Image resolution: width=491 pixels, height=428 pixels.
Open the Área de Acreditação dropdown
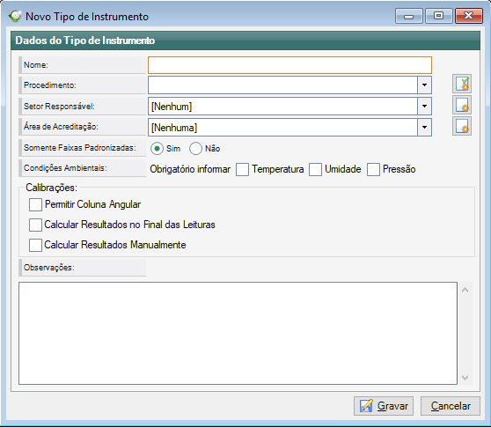click(424, 127)
